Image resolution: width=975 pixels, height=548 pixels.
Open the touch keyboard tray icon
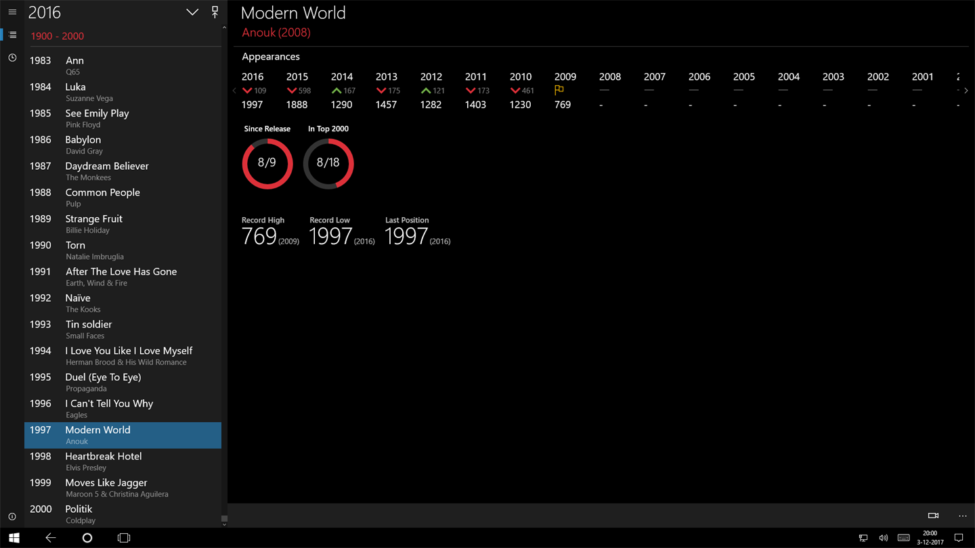pyautogui.click(x=903, y=538)
